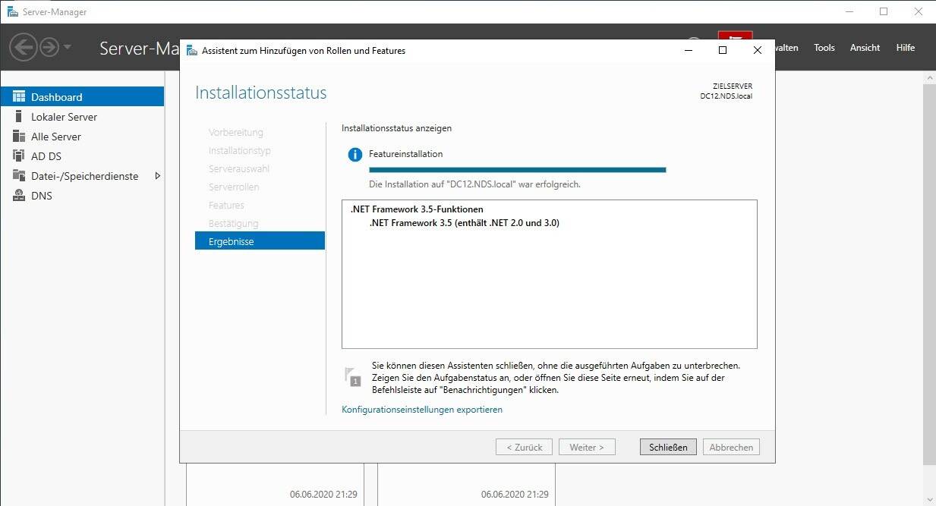Click the Konfigurationseinstellungen exportieren link

[x=422, y=410]
